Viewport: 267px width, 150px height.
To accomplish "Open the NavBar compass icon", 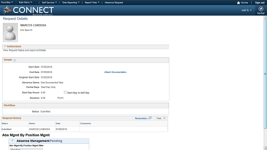I will coord(261,9).
